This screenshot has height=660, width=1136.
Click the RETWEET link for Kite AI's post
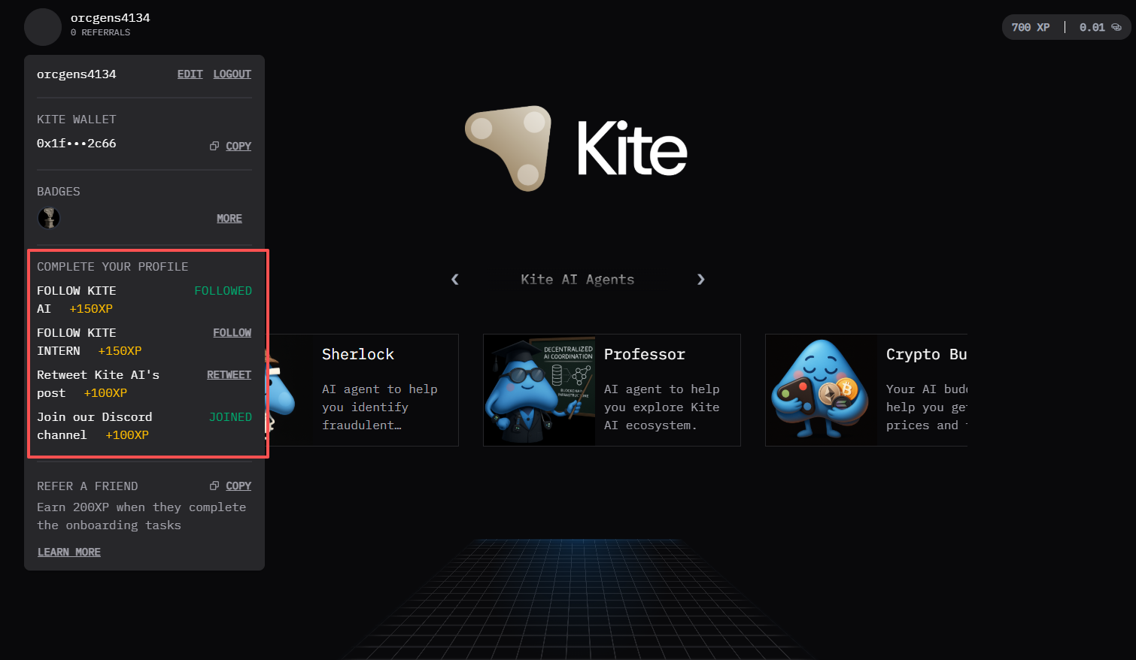[x=229, y=374]
